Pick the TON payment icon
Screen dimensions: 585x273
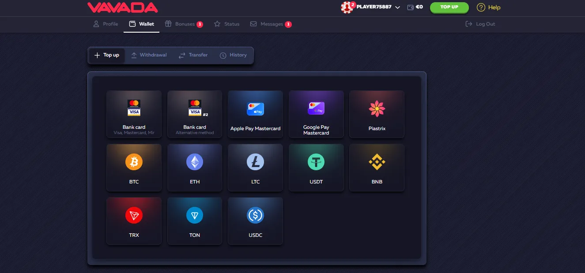tap(195, 216)
